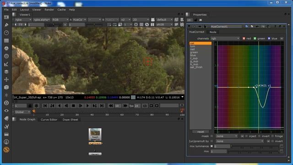293x165 pixels.
Task: Click the revert icon in HueCorrect1 panel header
Action: (x=268, y=27)
